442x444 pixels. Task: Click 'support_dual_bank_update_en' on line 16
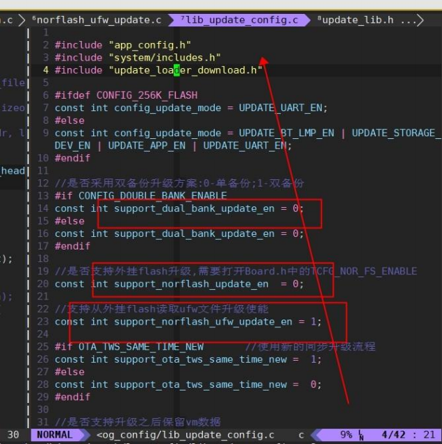pos(194,234)
